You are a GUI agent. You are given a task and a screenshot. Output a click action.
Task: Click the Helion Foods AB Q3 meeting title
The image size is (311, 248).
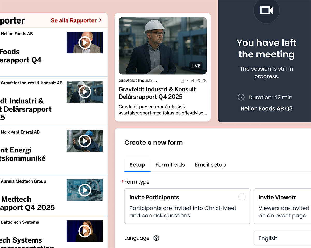click(x=266, y=108)
